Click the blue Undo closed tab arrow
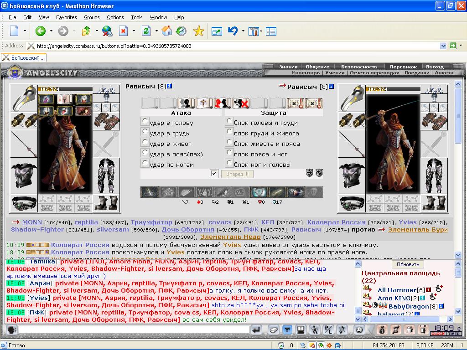The height and width of the screenshot is (350, 467). (x=233, y=31)
